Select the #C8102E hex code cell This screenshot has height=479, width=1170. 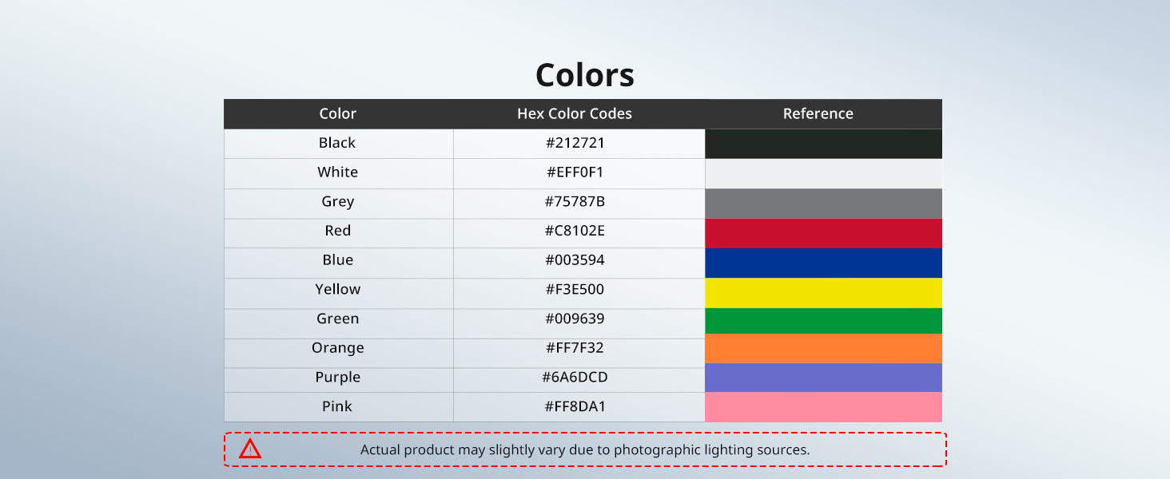click(575, 231)
